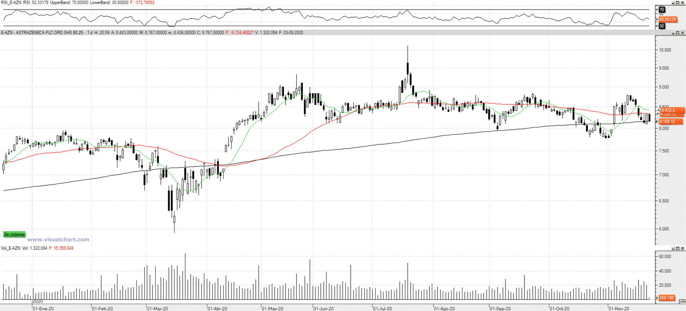Click the '9.500' price axis label
The width and height of the screenshot is (686, 311).
click(665, 68)
